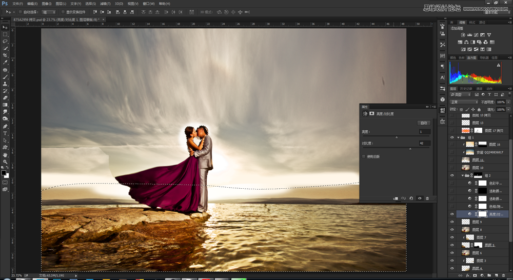Select the Move tool in toolbox
The image size is (513, 280).
(x=5, y=28)
